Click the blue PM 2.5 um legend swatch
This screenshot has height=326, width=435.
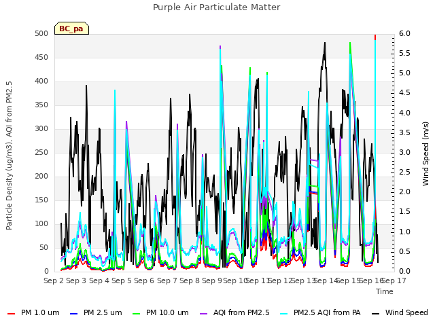point(74,314)
